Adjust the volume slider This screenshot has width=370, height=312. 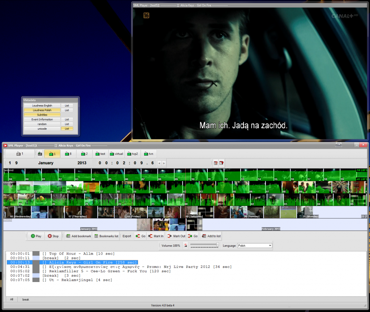click(205, 245)
